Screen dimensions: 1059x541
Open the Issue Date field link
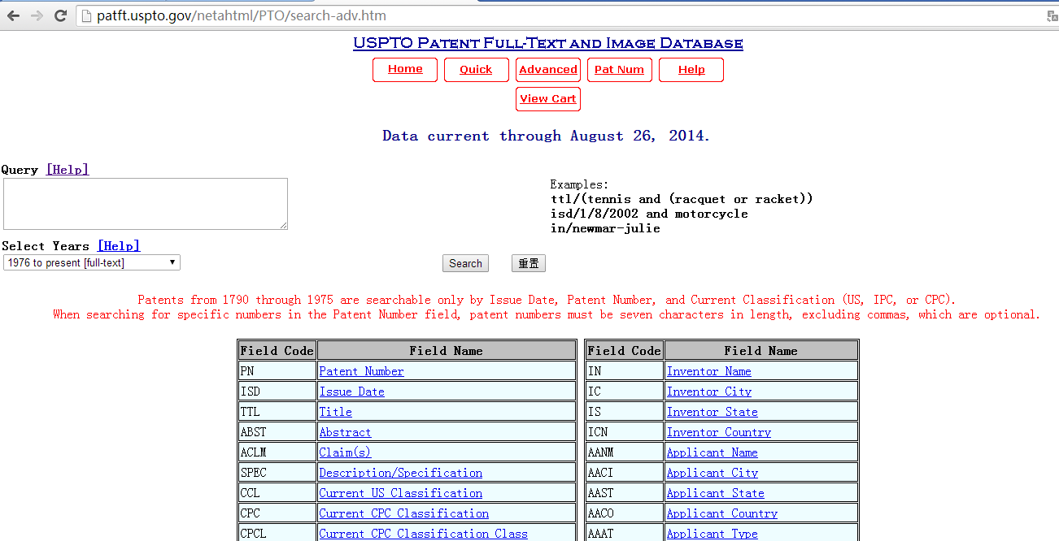351,392
